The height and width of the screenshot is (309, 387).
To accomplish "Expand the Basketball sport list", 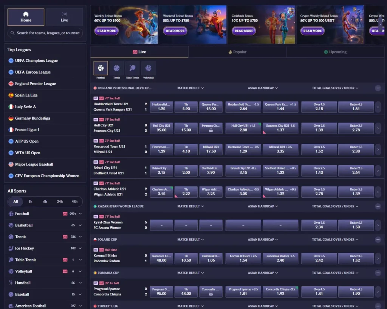I will (80, 225).
